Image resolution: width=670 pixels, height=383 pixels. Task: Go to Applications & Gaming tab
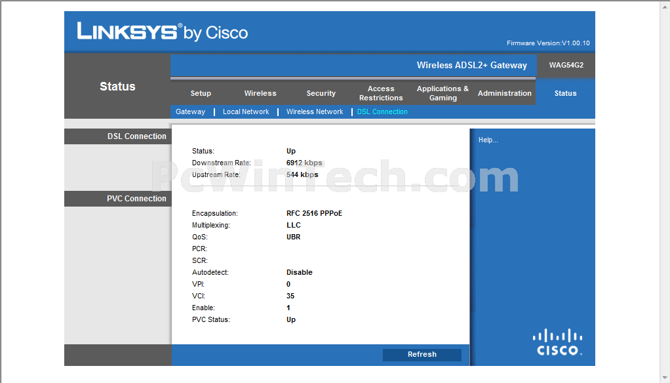point(443,93)
